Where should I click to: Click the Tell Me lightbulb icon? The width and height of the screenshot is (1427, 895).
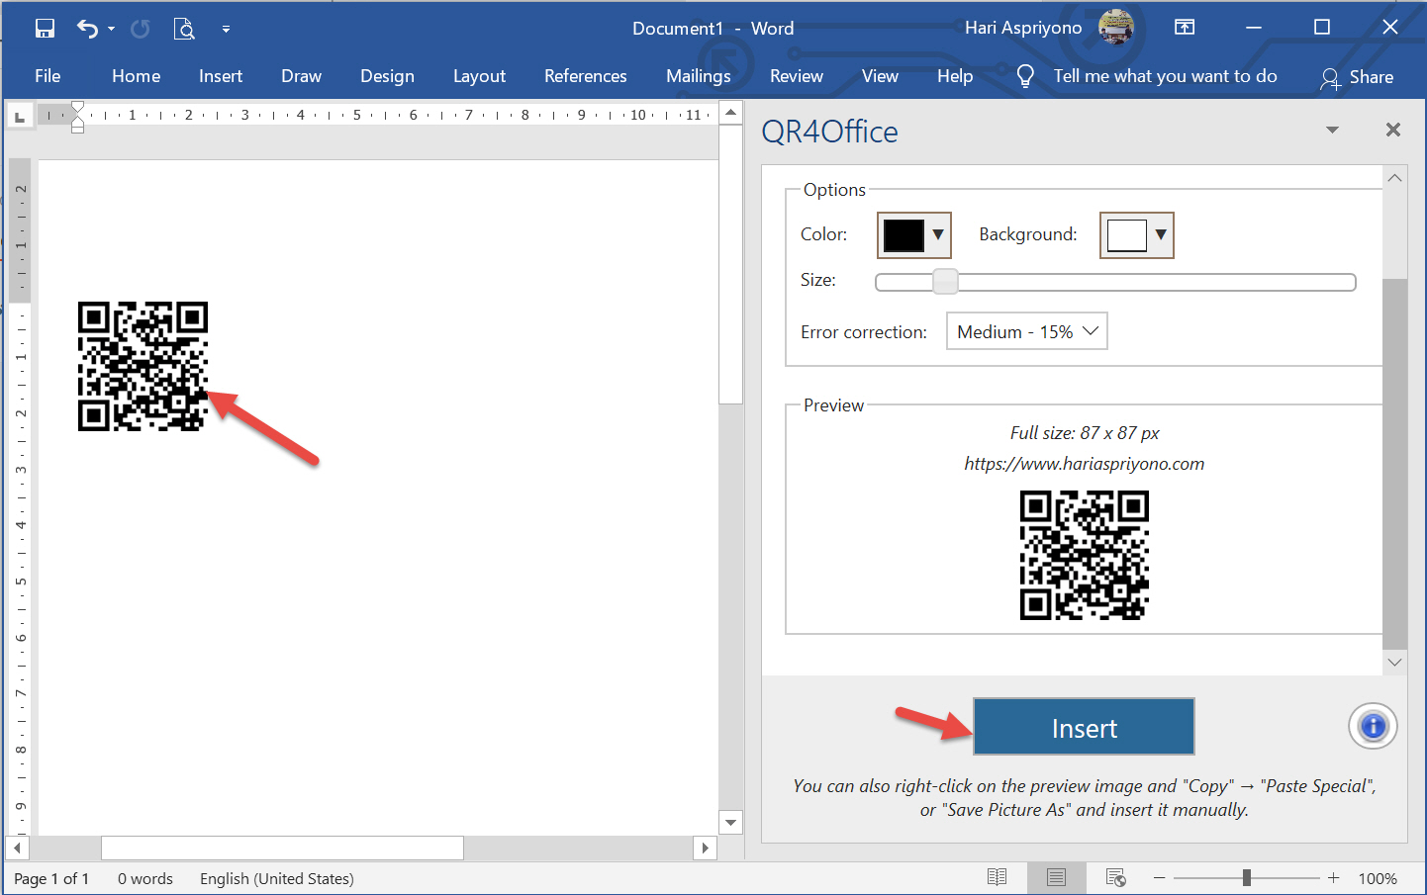1025,75
